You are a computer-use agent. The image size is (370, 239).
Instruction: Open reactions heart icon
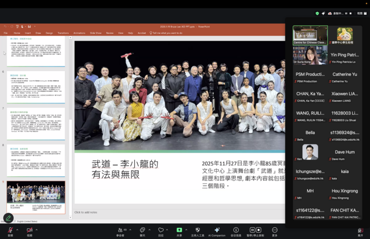[x=161, y=230]
